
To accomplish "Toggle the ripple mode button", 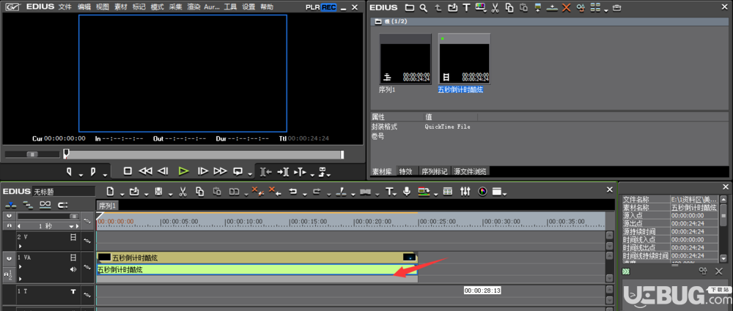I will (x=28, y=205).
